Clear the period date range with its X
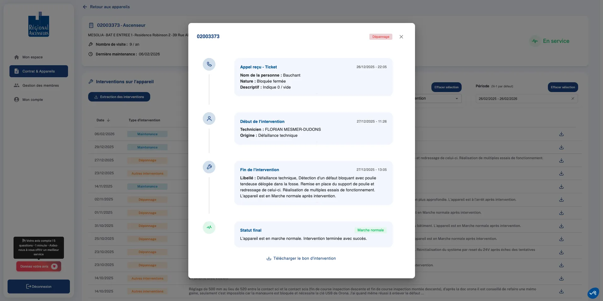 [x=573, y=98]
